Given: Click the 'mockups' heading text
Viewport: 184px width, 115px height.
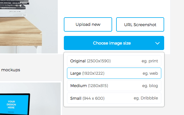Looking at the screenshot, I should click(11, 70).
